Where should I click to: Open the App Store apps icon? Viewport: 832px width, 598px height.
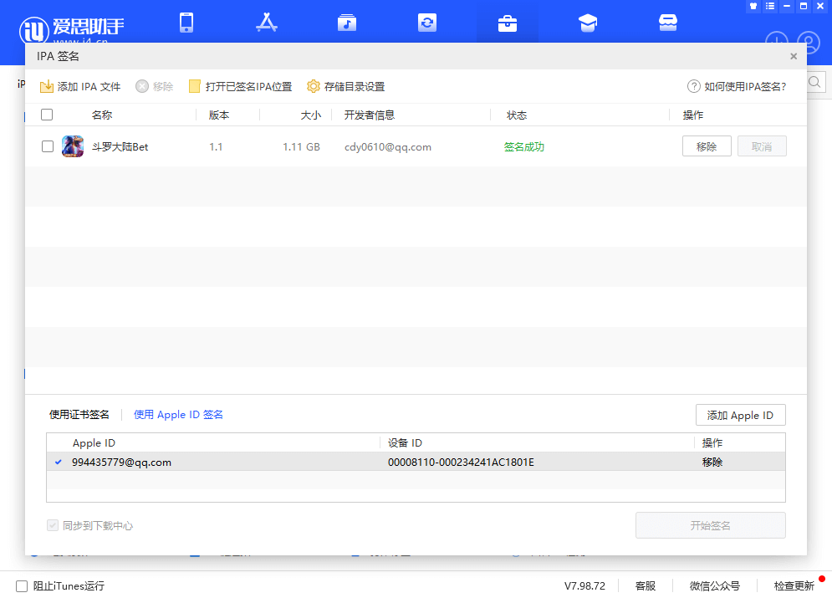pyautogui.click(x=266, y=23)
